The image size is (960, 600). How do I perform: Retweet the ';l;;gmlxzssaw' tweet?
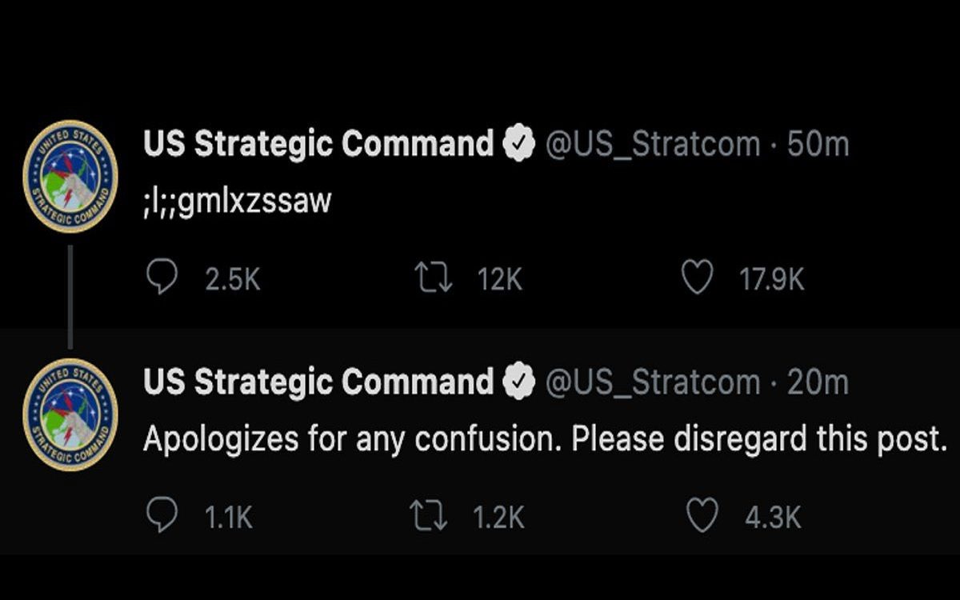click(x=433, y=278)
